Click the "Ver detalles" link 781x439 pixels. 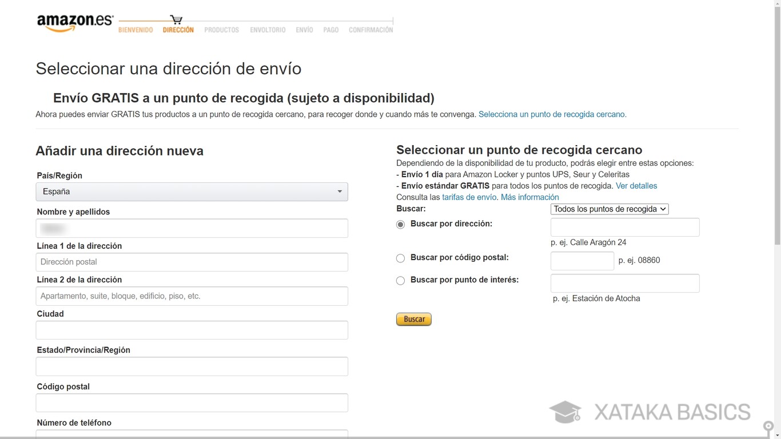pyautogui.click(x=636, y=185)
